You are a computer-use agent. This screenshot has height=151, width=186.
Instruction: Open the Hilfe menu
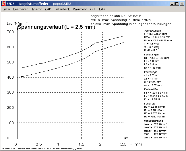point(102,9)
